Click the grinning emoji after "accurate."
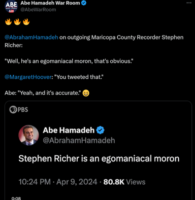Screen dimensions: 195x200 pos(86,93)
